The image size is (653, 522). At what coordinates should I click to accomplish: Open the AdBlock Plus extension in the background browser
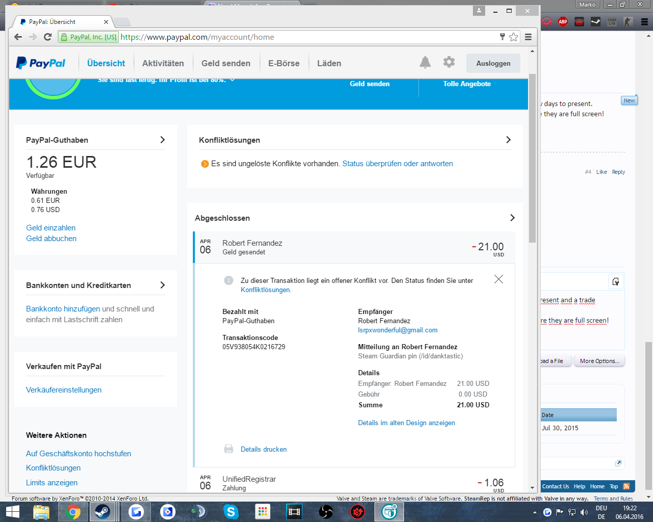click(x=563, y=21)
